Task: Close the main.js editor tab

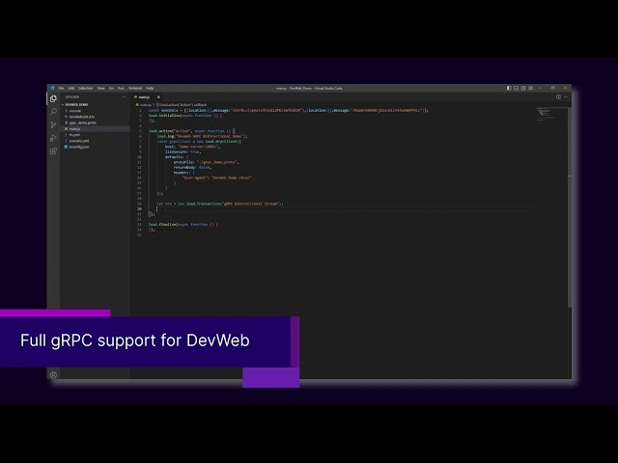Action: [158, 96]
